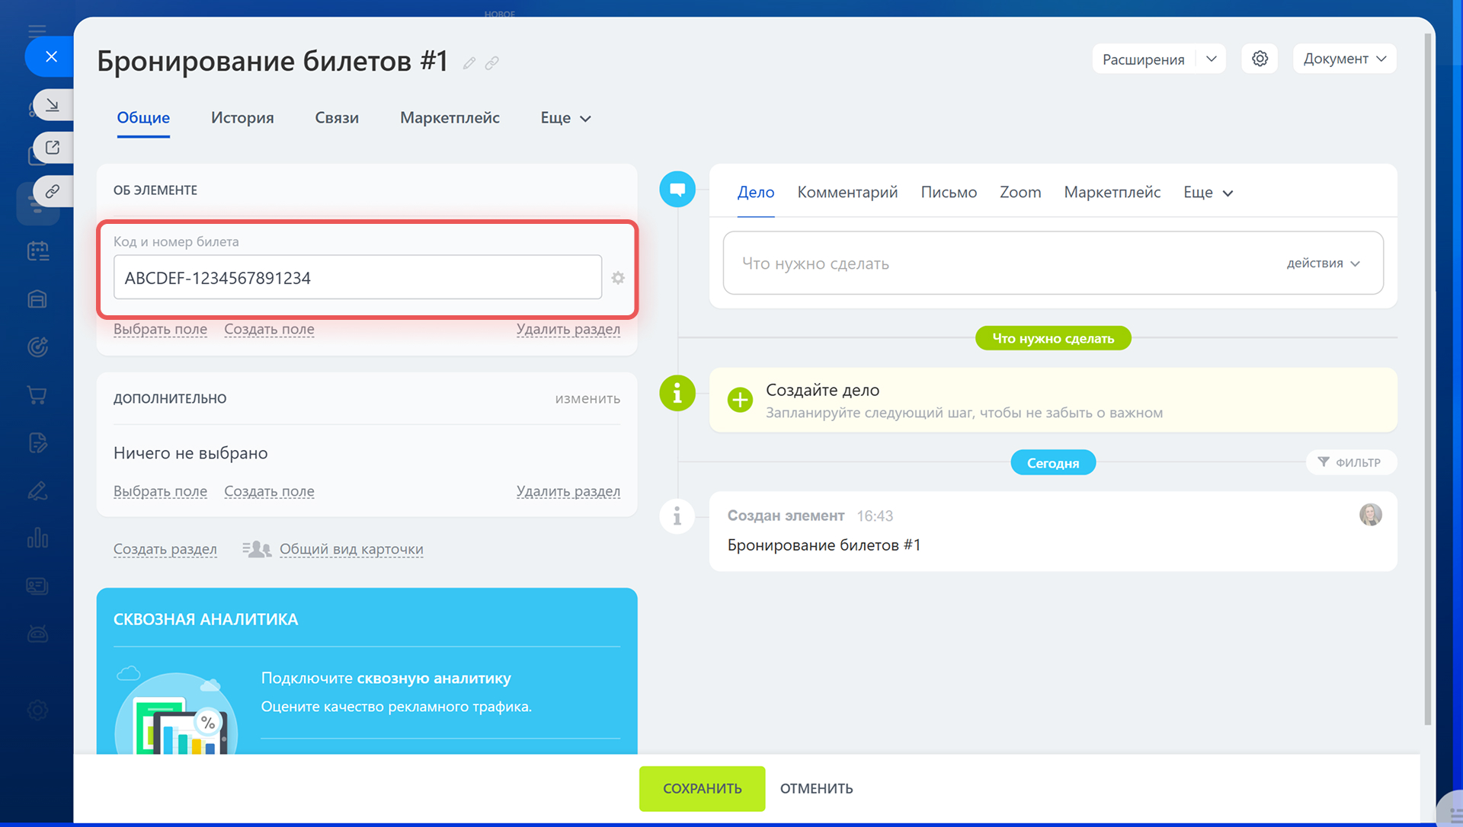This screenshot has height=827, width=1463.
Task: Click the copy link icon next to the title
Action: coord(492,63)
